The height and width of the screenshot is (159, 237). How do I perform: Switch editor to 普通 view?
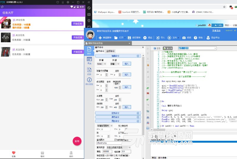[x=157, y=48]
